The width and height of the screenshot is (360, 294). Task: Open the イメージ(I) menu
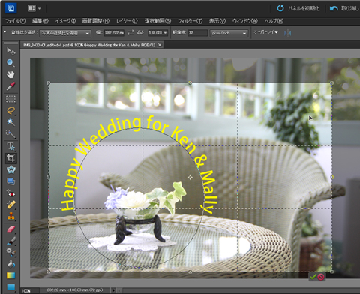point(65,21)
